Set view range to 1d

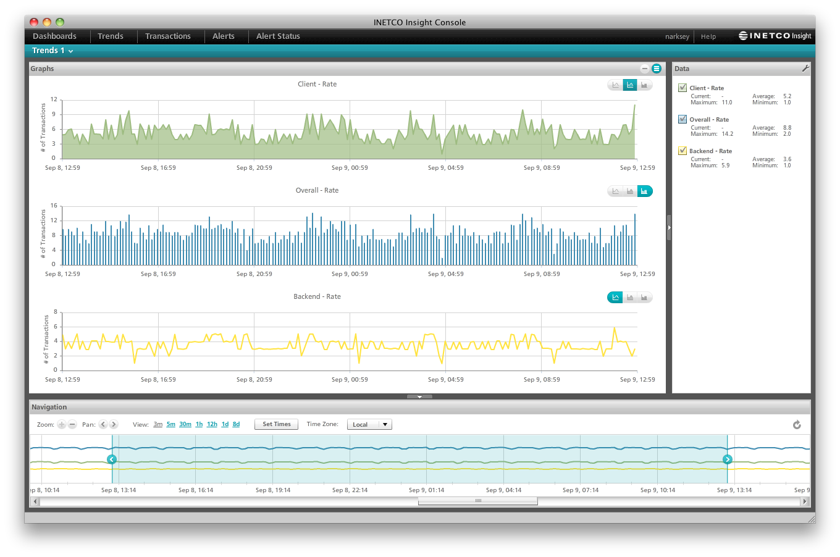click(x=225, y=424)
